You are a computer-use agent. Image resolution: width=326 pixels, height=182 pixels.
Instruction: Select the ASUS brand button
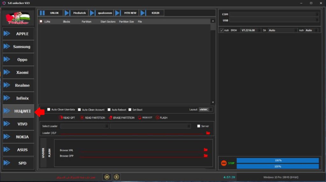click(18, 150)
